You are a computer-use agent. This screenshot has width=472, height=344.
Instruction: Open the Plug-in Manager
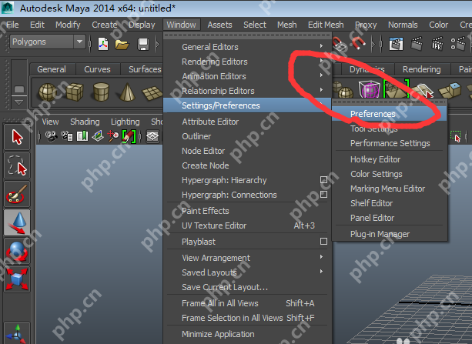[389, 234]
